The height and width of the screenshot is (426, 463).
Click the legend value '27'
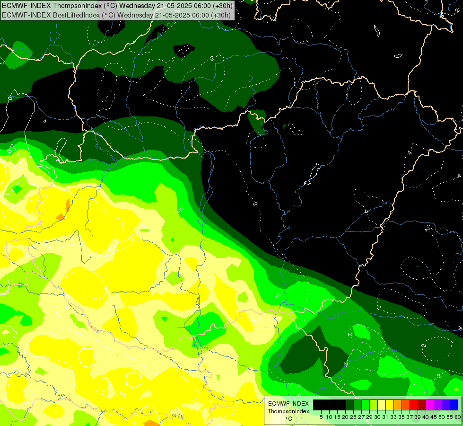pos(361,417)
